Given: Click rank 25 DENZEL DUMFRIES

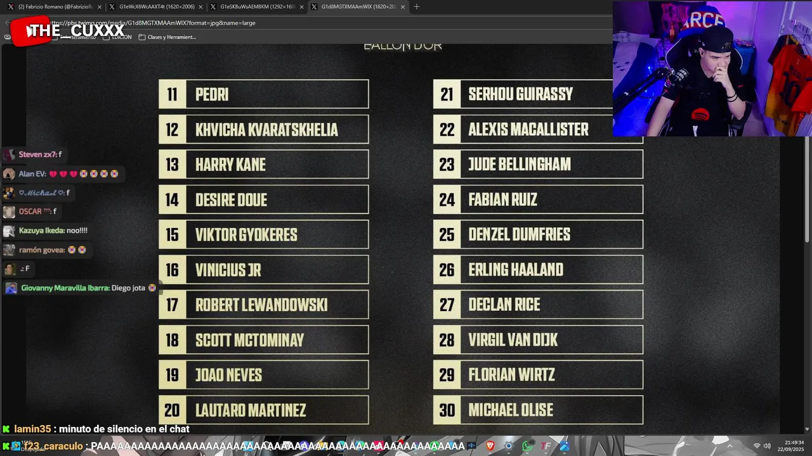Looking at the screenshot, I should point(538,234).
